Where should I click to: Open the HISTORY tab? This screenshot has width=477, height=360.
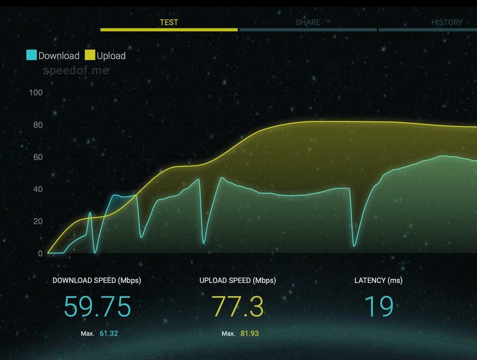point(446,22)
